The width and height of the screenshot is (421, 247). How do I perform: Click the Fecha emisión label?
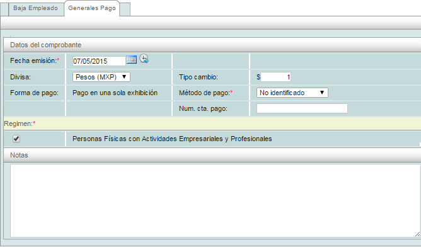pos(35,60)
